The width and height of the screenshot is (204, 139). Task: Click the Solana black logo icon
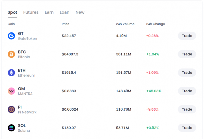[x=11, y=128]
